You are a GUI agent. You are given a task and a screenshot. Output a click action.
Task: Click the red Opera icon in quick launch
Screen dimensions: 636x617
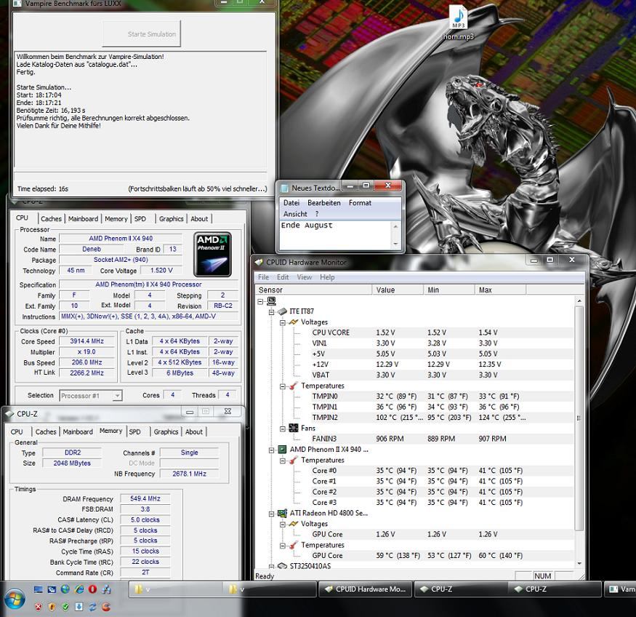coord(92,589)
